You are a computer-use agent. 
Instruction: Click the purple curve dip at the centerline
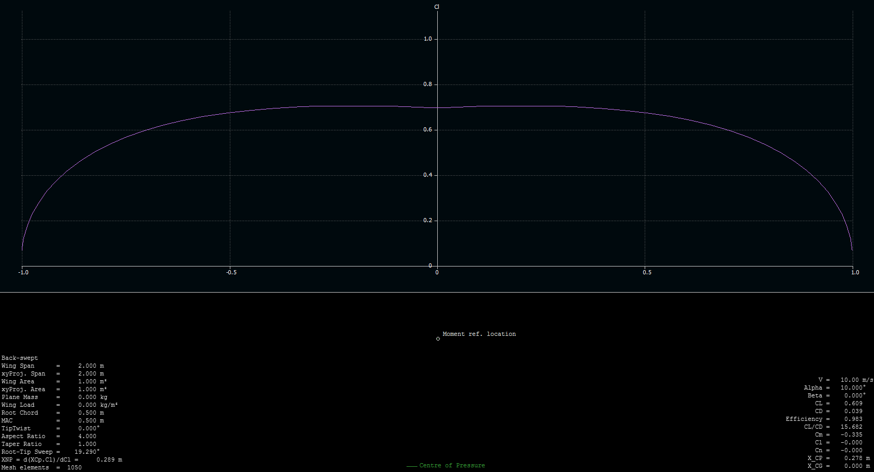(437, 108)
